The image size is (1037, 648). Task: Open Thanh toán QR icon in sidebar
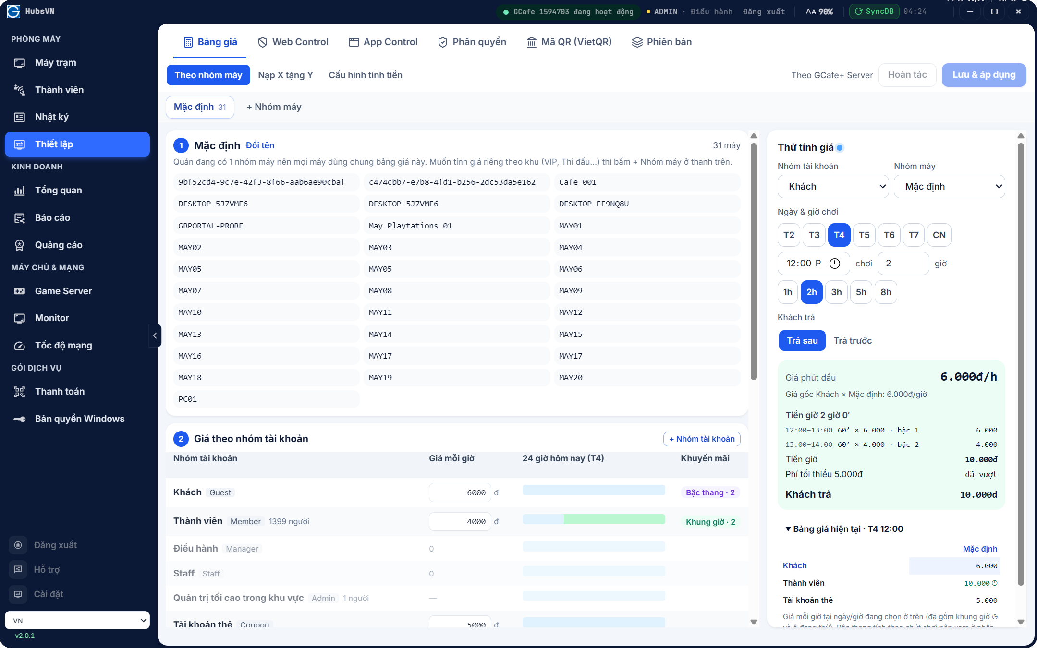pos(19,392)
